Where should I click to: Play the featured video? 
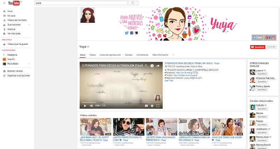coord(85,106)
